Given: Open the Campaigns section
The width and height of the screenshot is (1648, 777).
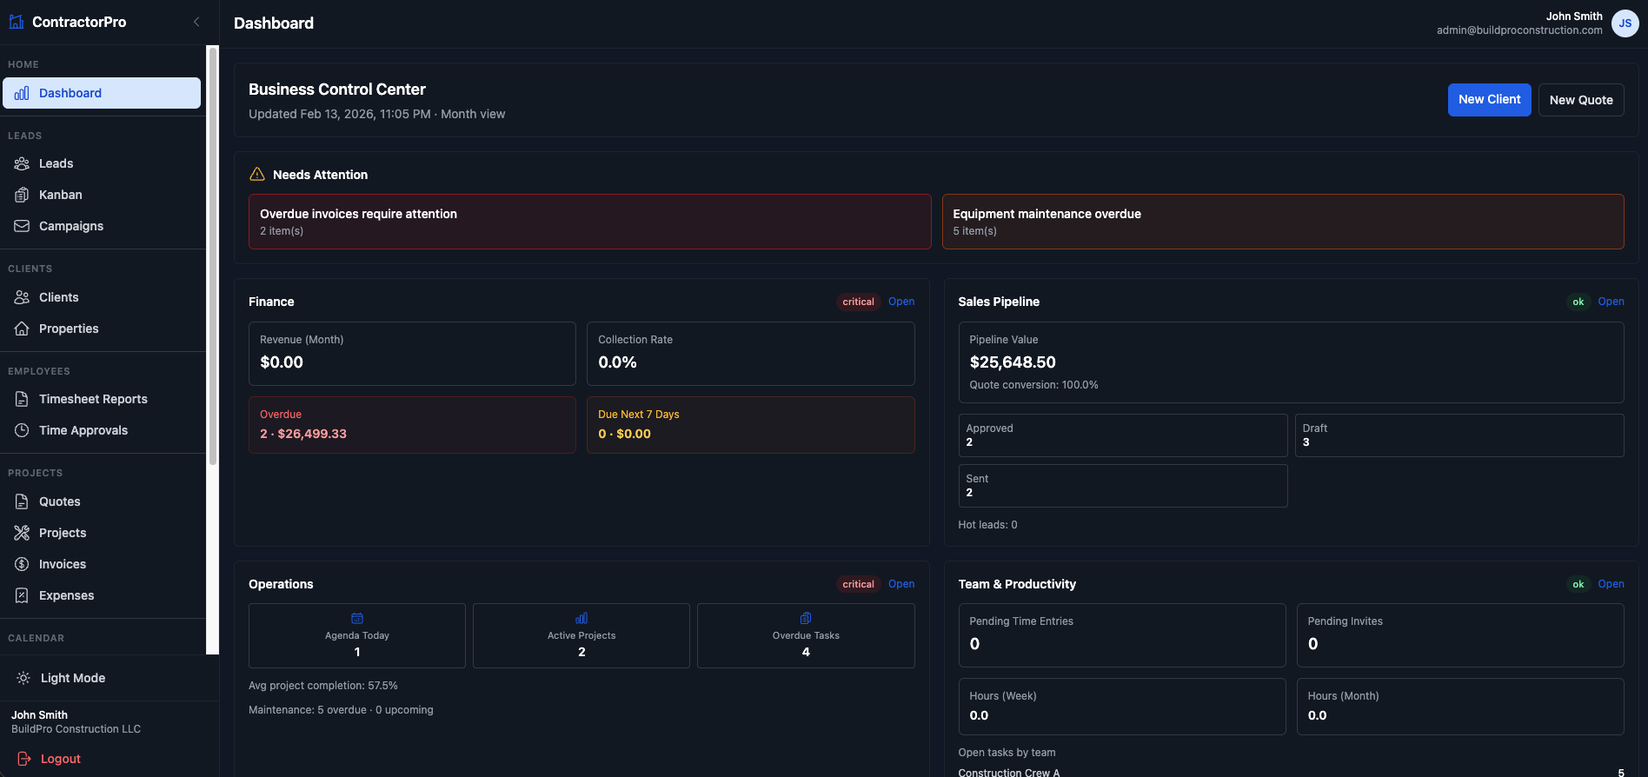Looking at the screenshot, I should [102, 226].
